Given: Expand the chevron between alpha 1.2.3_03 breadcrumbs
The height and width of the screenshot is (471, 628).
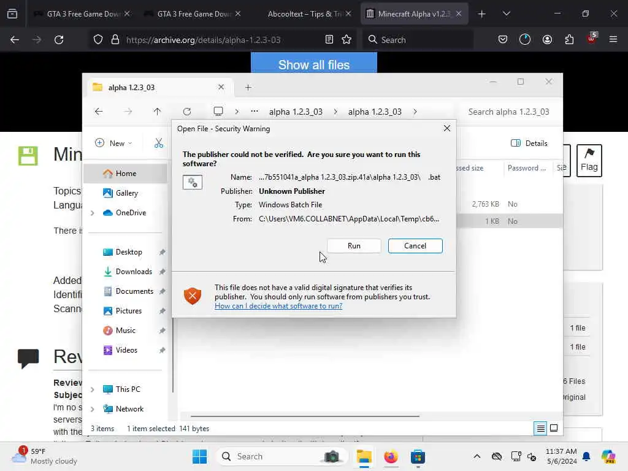Looking at the screenshot, I should tap(335, 112).
